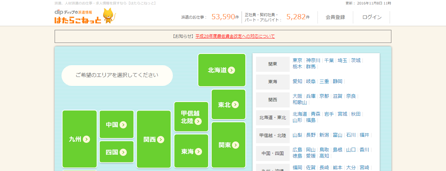
Task: Click the arrow icon on 東北 tile
Action: 235,104
